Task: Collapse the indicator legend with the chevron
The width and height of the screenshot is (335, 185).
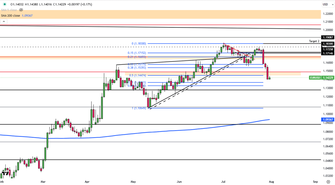Action: (x=4, y=21)
